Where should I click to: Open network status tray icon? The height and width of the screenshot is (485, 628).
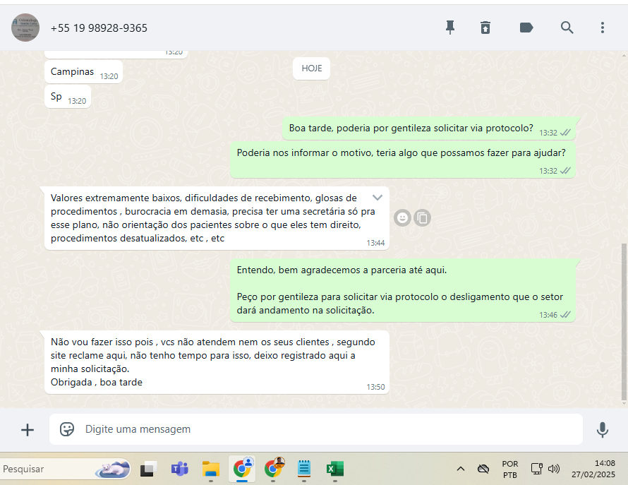pyautogui.click(x=536, y=469)
